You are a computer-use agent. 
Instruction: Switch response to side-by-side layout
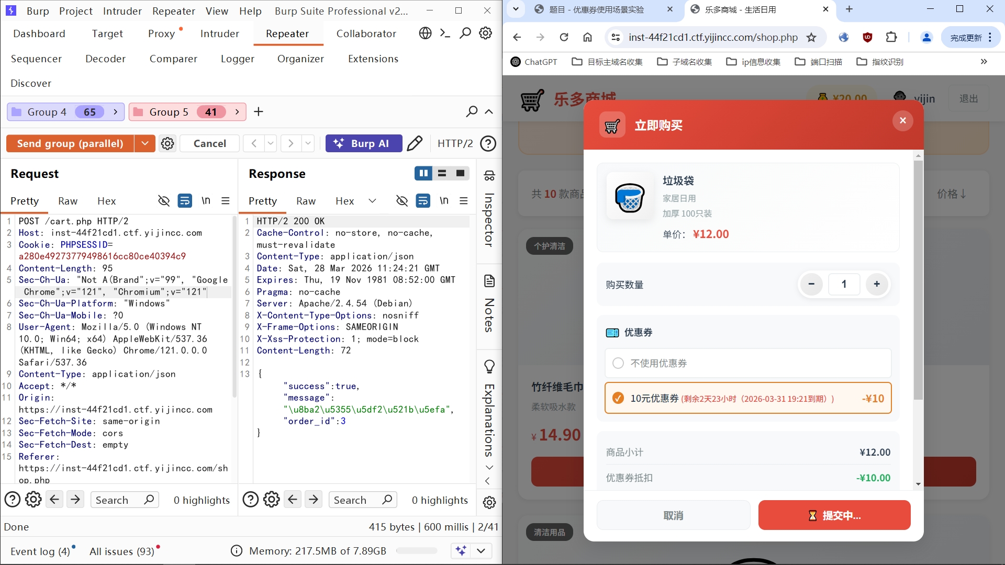[423, 174]
